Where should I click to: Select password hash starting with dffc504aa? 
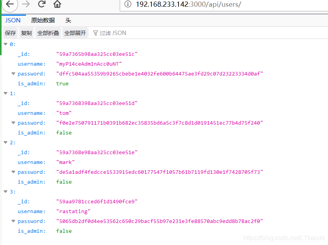[160, 74]
